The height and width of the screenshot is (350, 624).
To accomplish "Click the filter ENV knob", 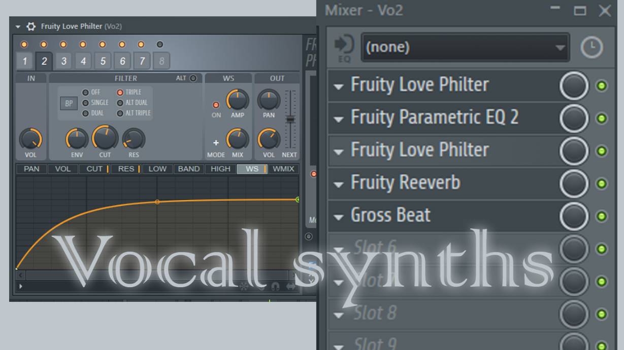I will (x=77, y=139).
